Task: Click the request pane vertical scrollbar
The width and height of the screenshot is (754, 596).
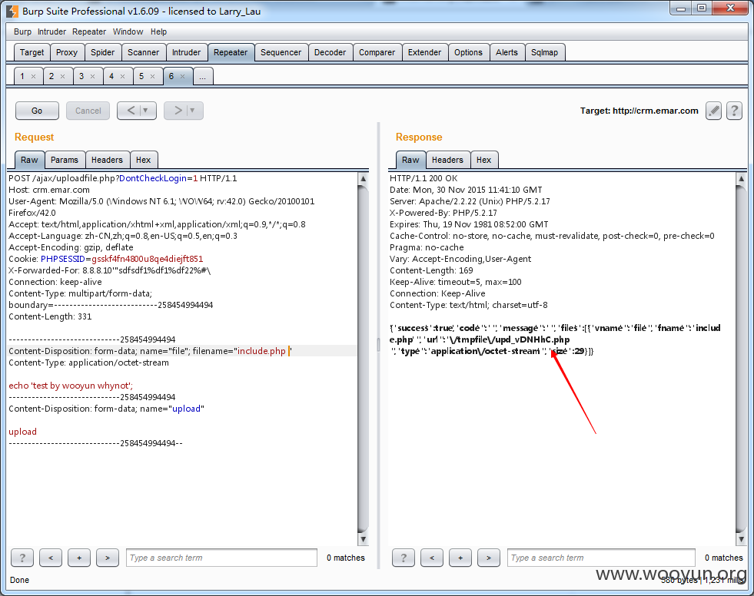Action: click(363, 359)
